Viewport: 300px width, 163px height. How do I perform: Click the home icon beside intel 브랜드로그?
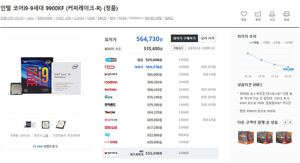[34, 146]
